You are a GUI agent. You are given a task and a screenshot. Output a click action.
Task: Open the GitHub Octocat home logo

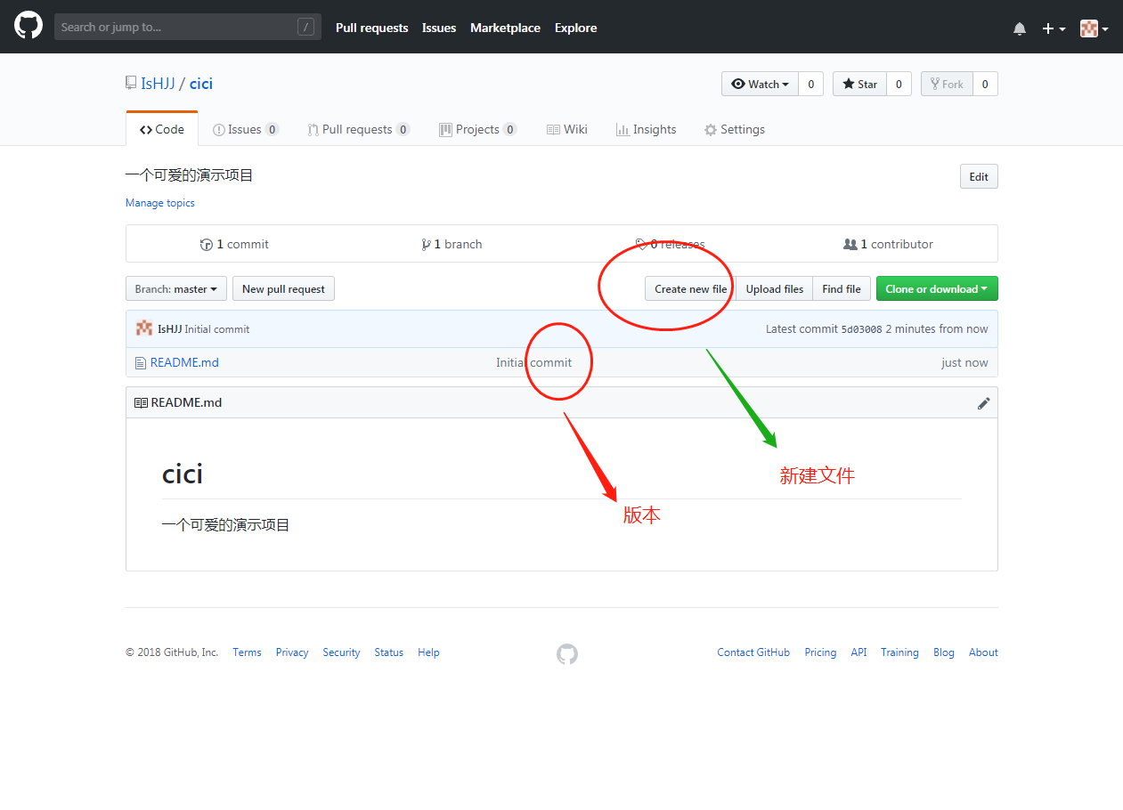coord(28,26)
